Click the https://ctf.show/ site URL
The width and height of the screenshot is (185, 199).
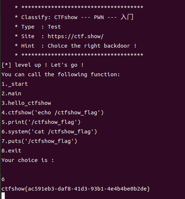pos(76,36)
